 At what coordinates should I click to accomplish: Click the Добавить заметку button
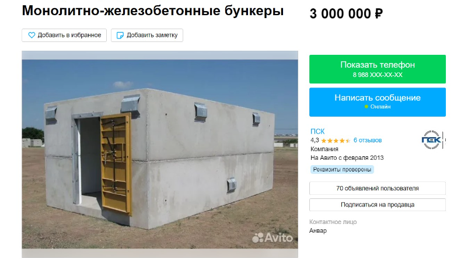147,35
